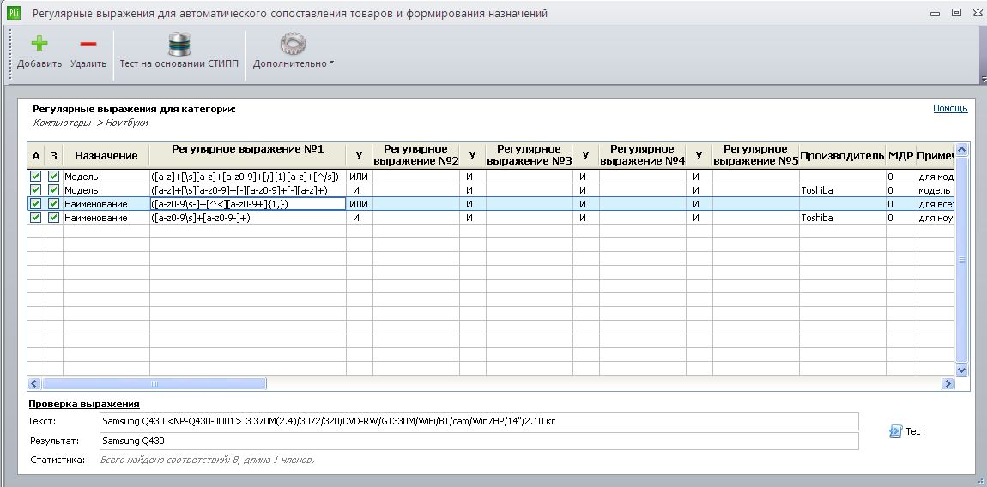
Task: Click МДР value 0 in Toshiba Модель row
Action: pos(901,190)
